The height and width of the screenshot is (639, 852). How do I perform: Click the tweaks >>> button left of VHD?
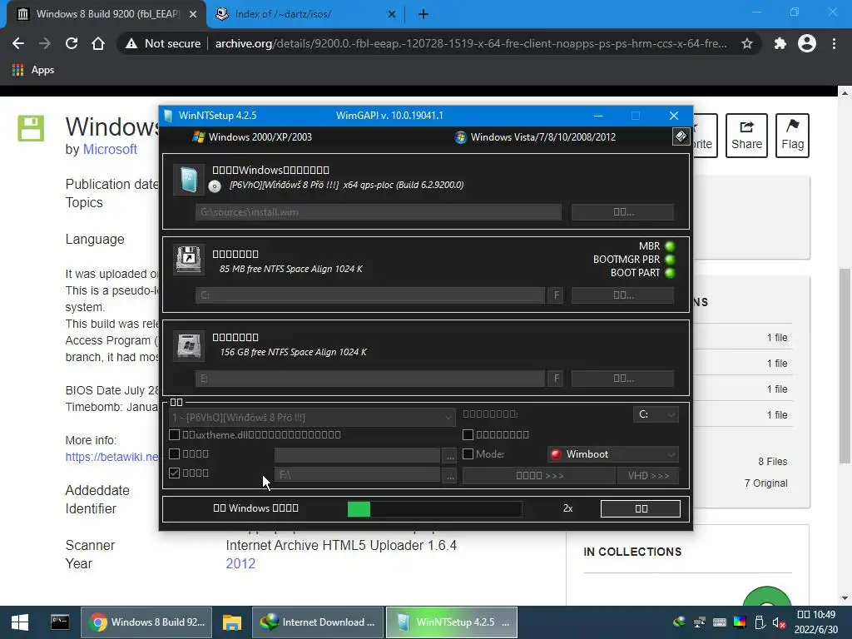click(x=539, y=475)
